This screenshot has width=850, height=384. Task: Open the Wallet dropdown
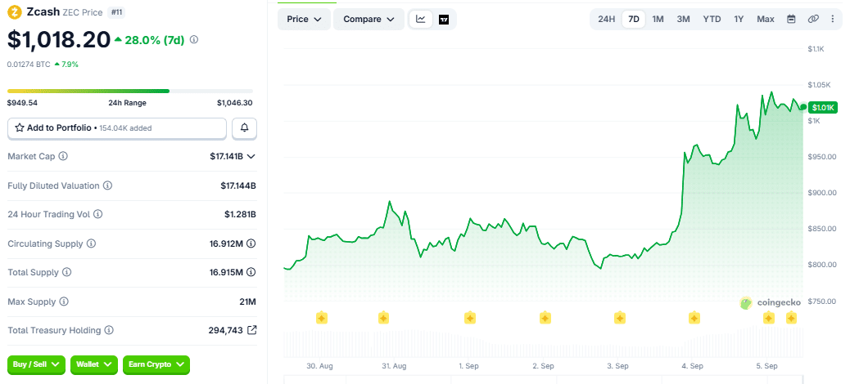[x=94, y=364]
